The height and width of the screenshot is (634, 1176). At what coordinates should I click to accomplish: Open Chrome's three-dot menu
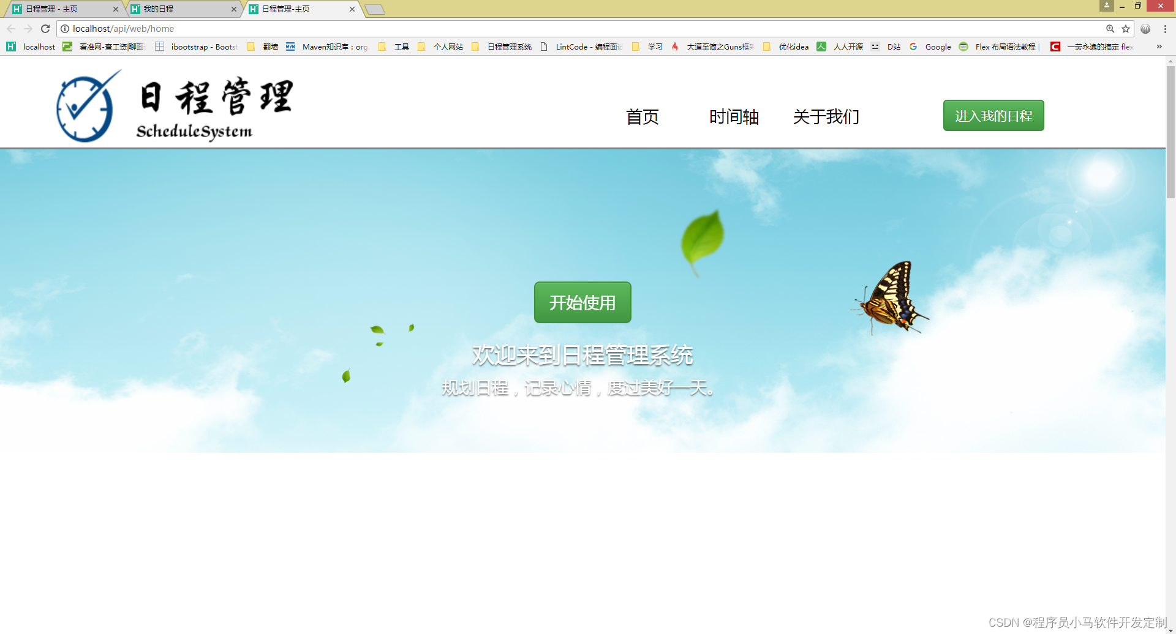tap(1164, 28)
